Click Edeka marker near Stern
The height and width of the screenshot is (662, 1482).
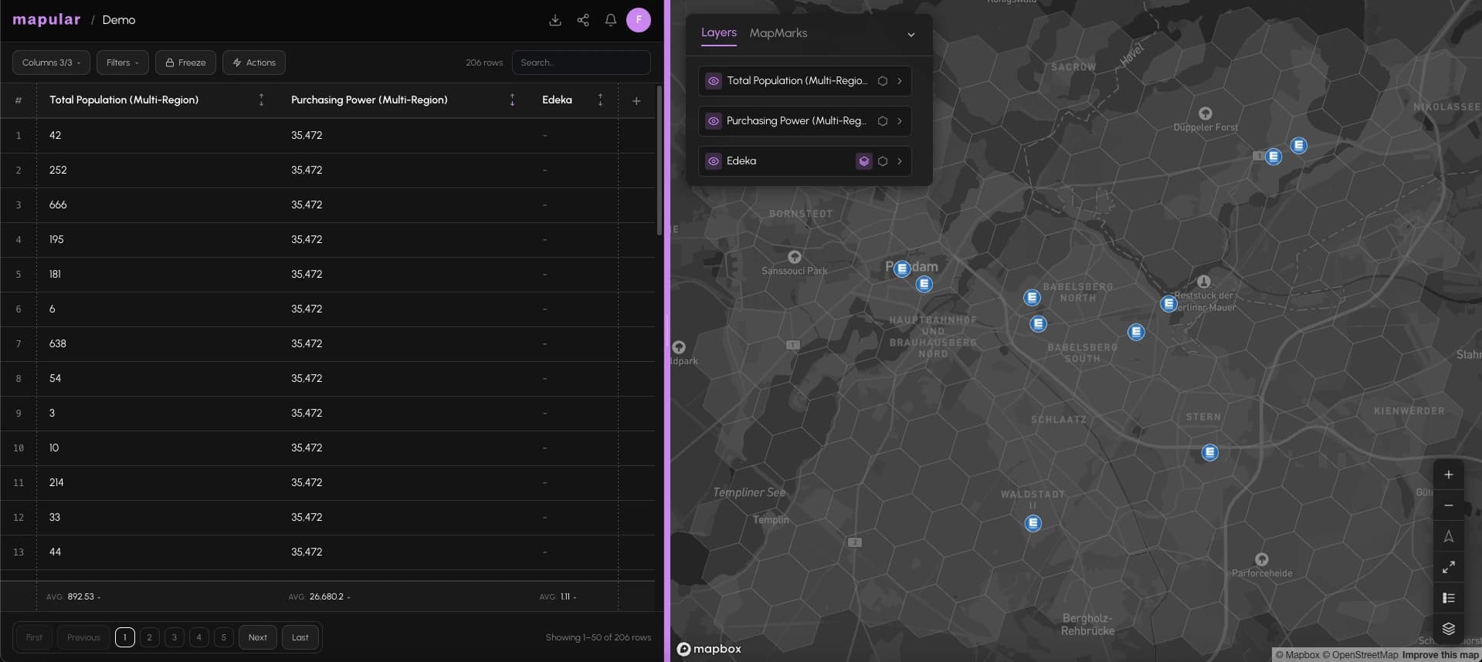[1210, 452]
